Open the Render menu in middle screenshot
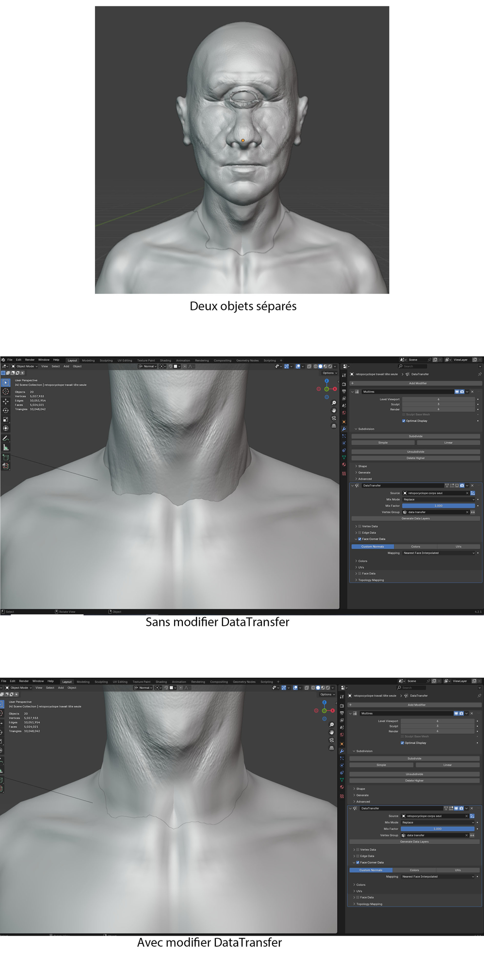Viewport: 484px width, 971px height. coord(30,360)
